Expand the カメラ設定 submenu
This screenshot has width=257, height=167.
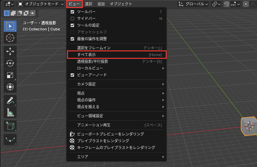[x=117, y=84]
